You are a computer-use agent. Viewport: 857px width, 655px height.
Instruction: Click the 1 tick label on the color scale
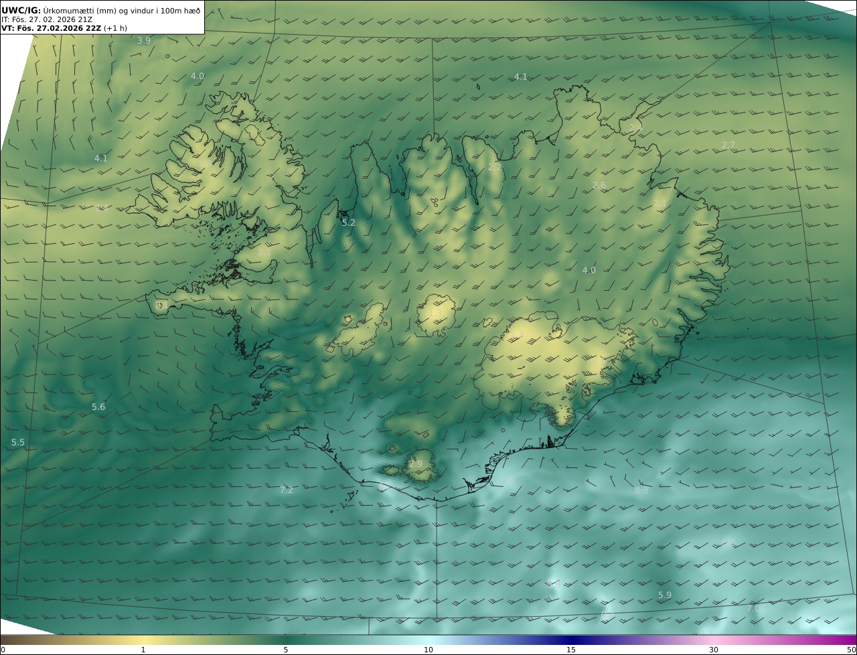(x=143, y=650)
